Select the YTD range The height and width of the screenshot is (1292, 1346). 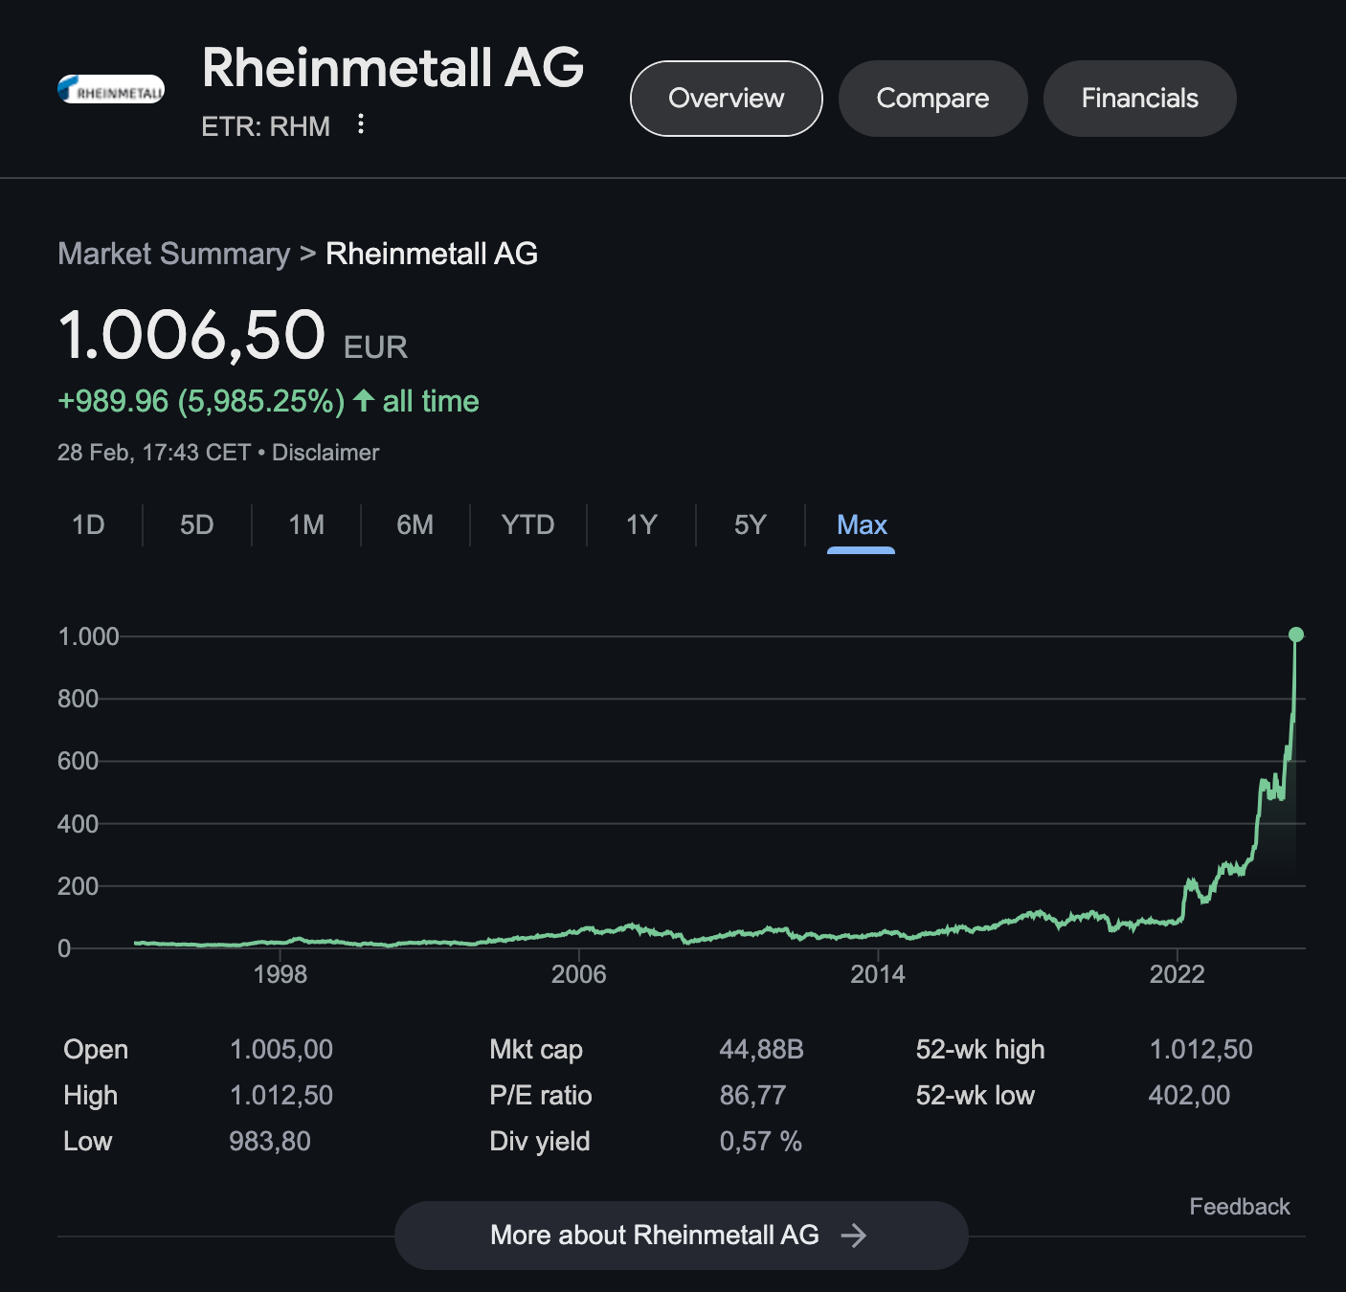528,524
